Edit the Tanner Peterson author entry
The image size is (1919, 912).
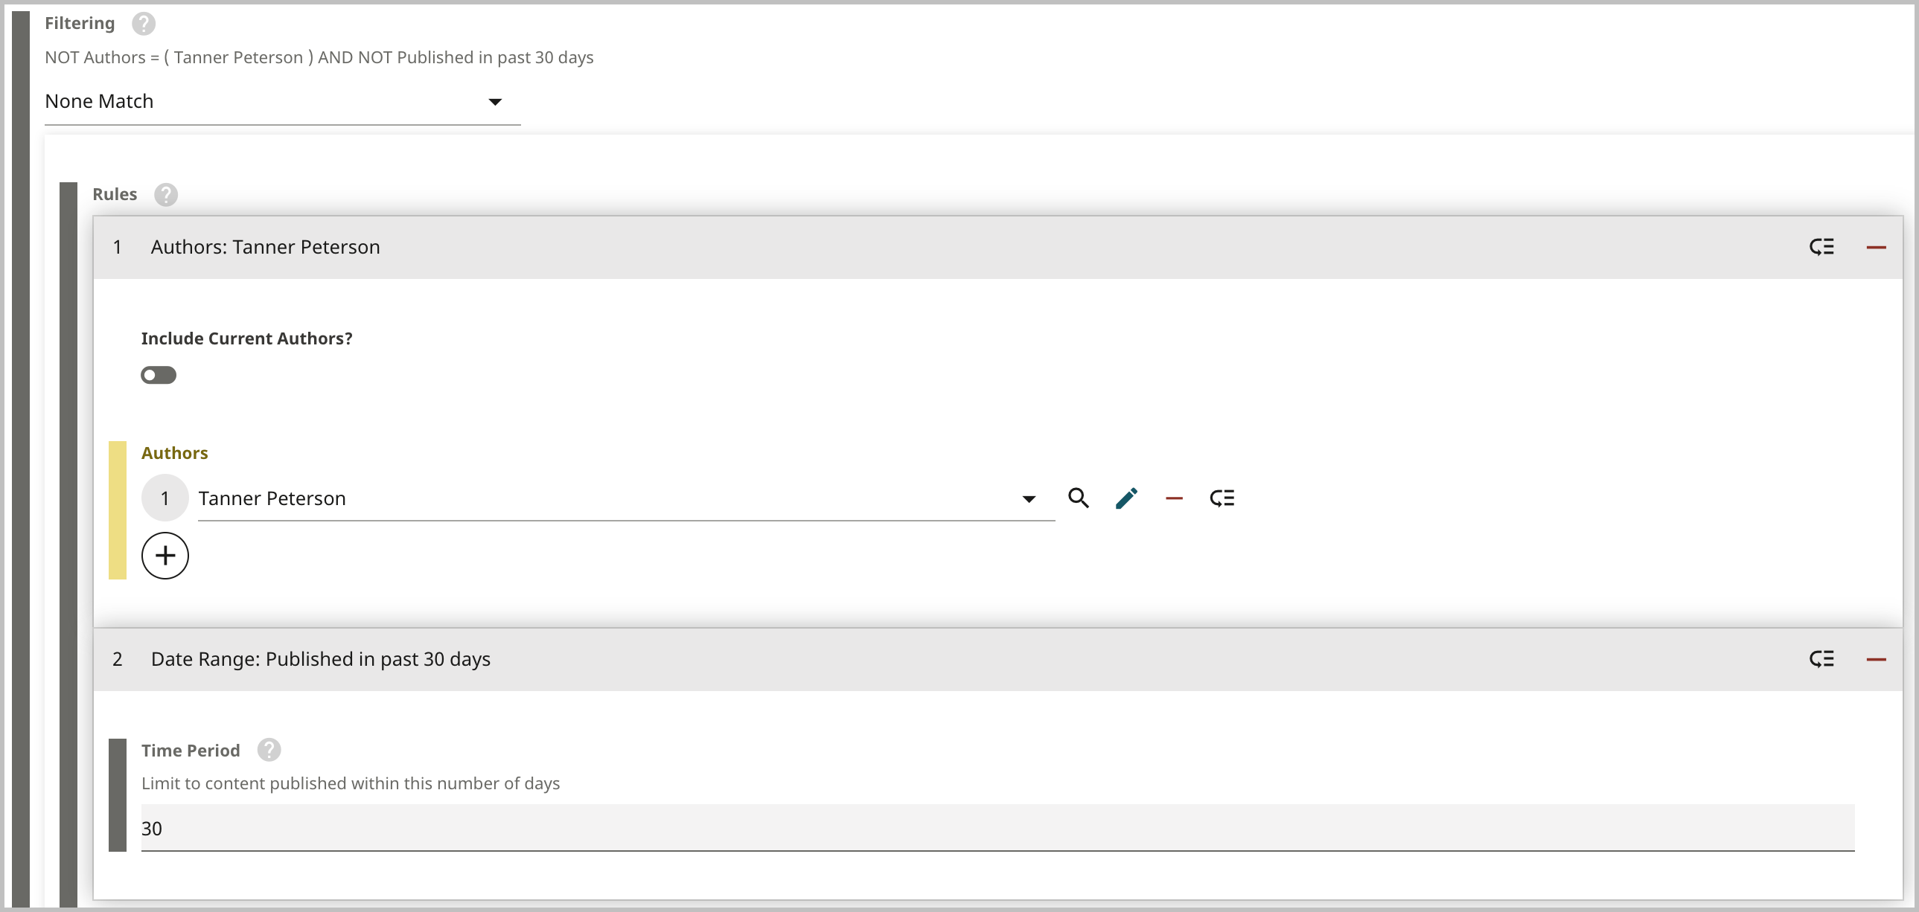click(1126, 498)
